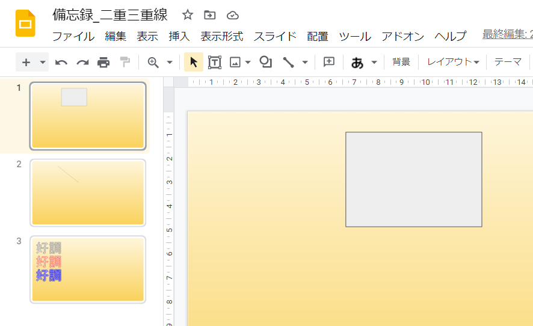
Task: Open the レイアウト dropdown
Action: pyautogui.click(x=453, y=62)
